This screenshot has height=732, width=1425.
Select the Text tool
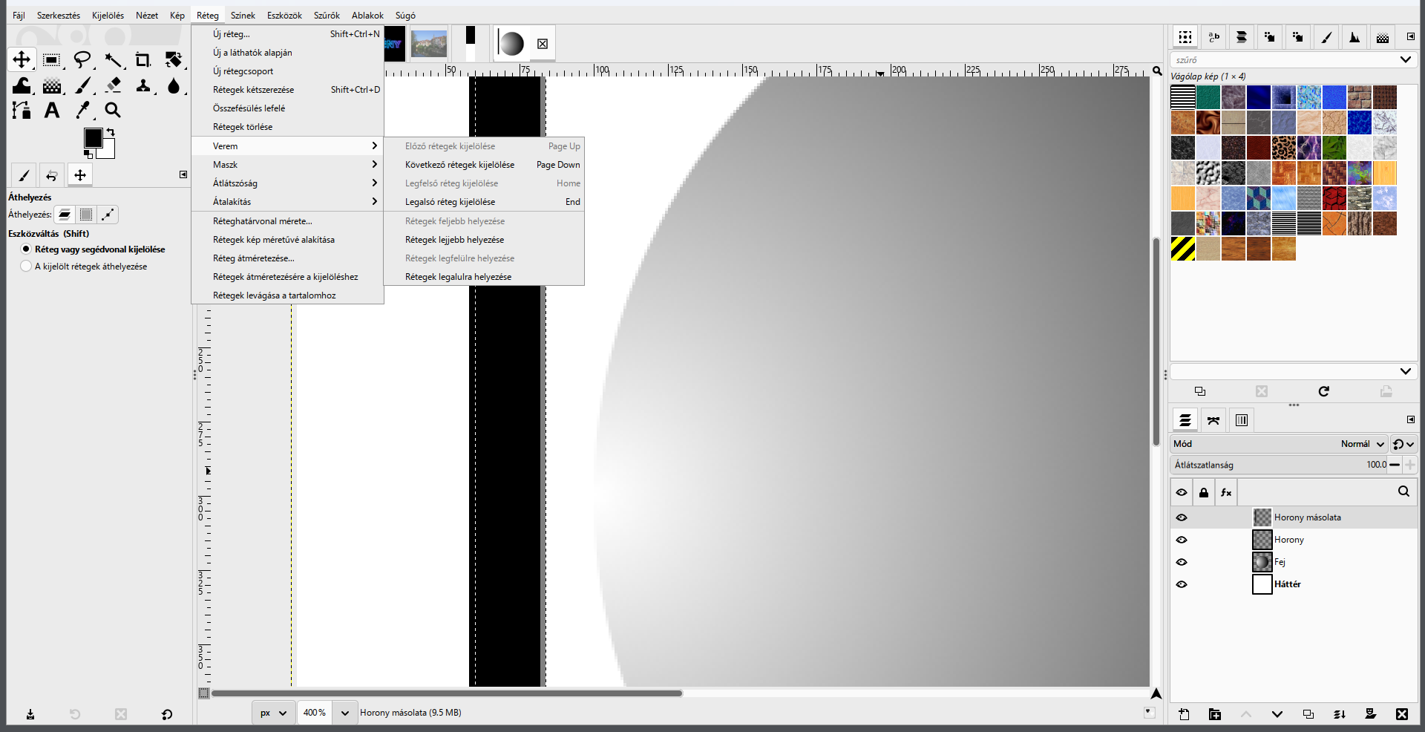52,111
